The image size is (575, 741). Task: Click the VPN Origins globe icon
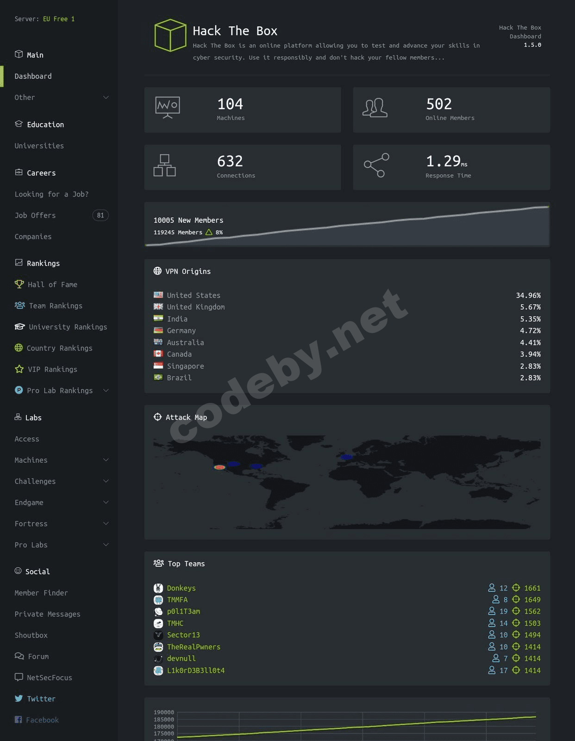[x=157, y=271]
